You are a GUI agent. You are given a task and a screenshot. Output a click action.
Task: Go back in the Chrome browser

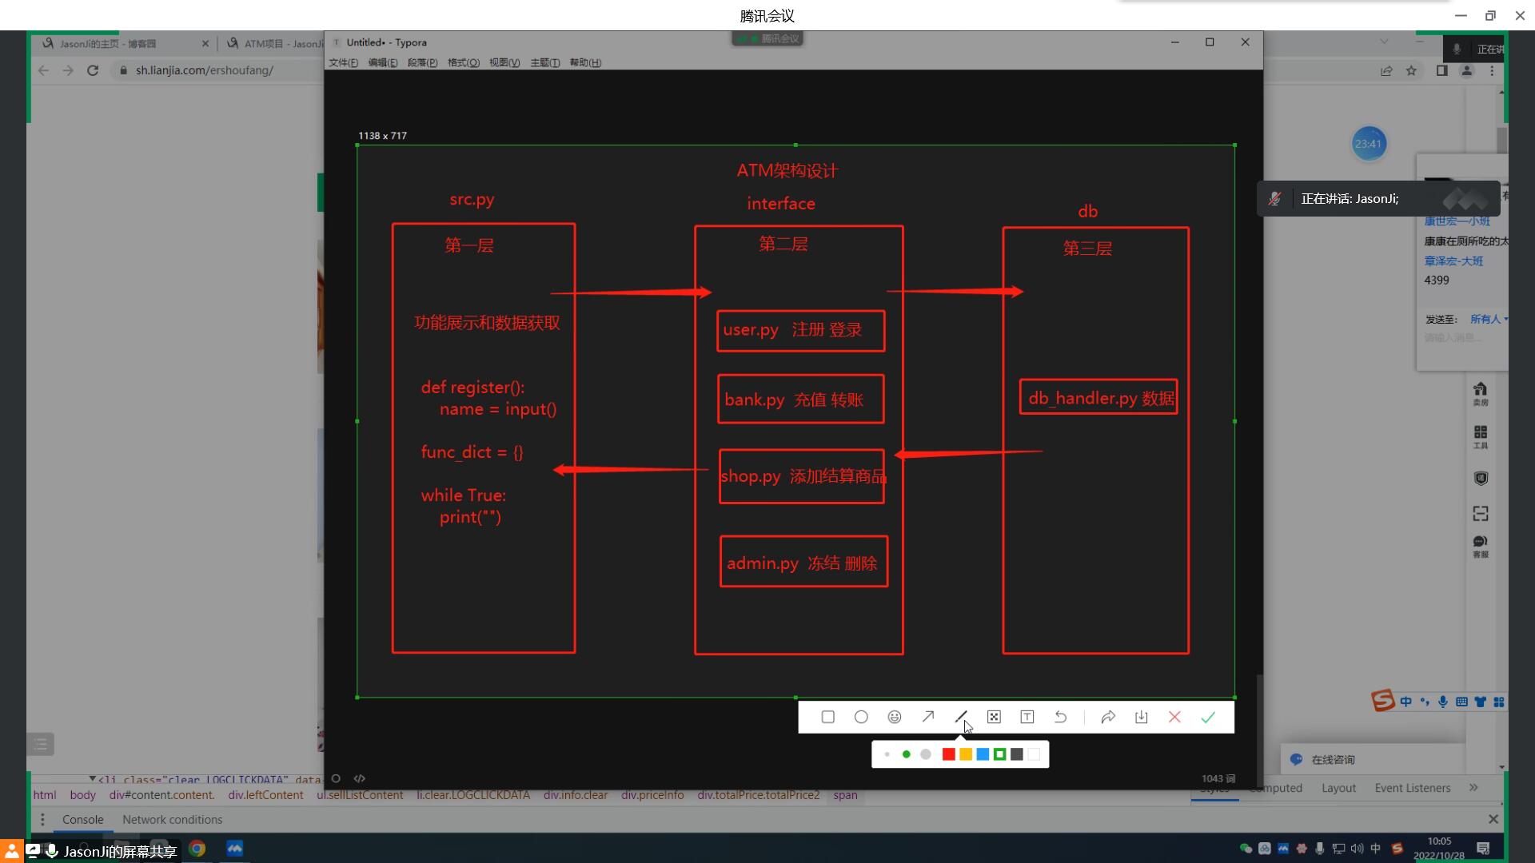click(44, 70)
